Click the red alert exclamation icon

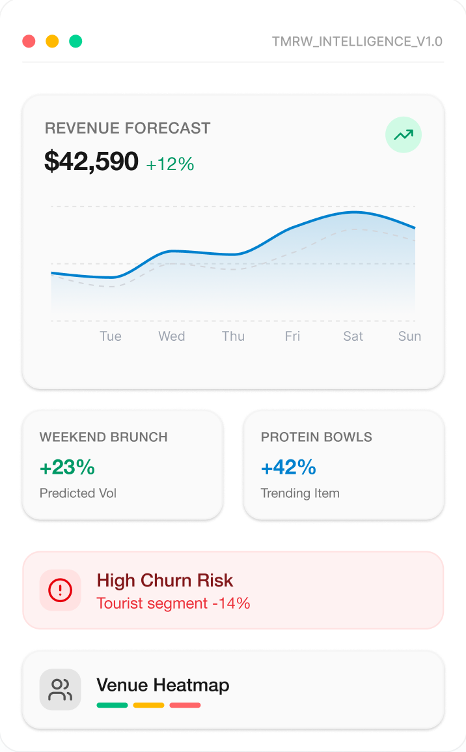[61, 590]
